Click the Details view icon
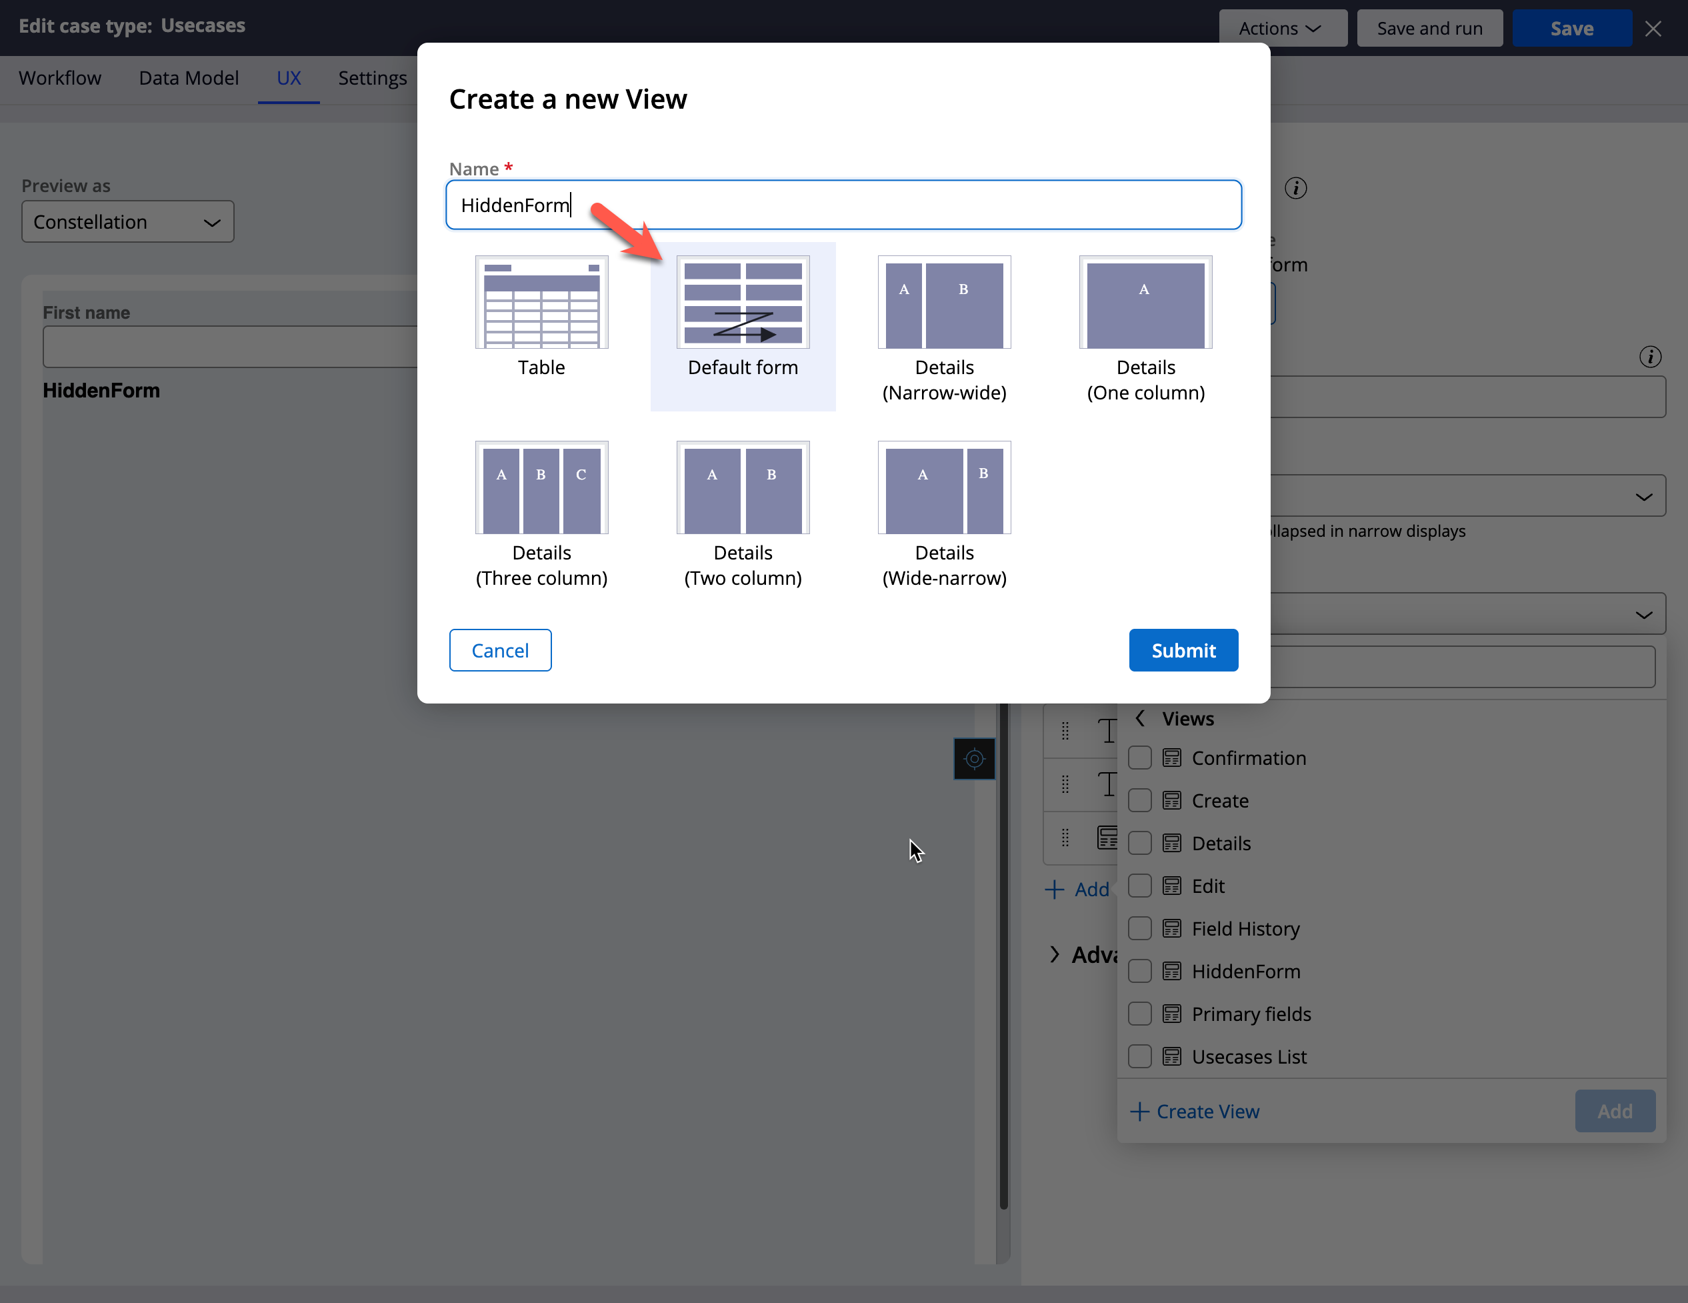 coord(1172,843)
